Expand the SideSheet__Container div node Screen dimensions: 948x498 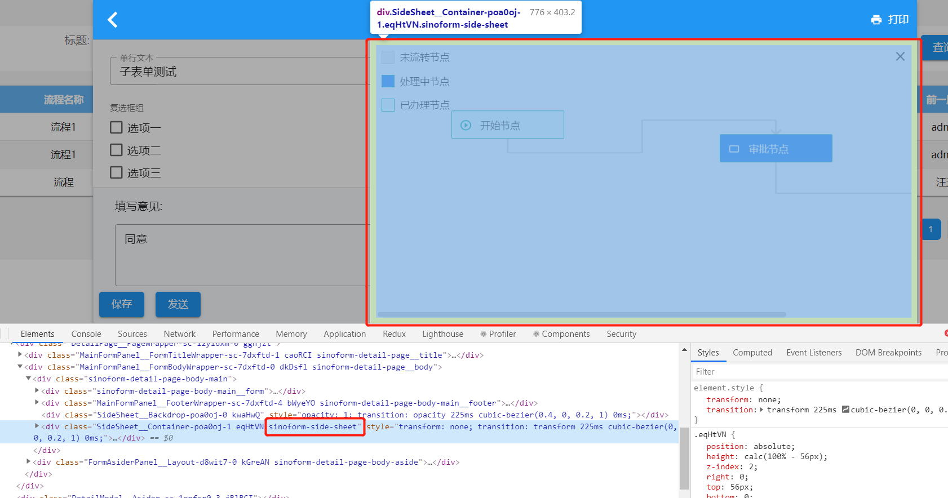[x=37, y=426]
